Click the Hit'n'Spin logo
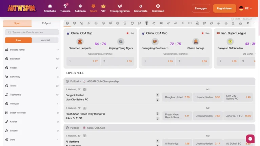This screenshot has width=260, height=146. click(21, 8)
